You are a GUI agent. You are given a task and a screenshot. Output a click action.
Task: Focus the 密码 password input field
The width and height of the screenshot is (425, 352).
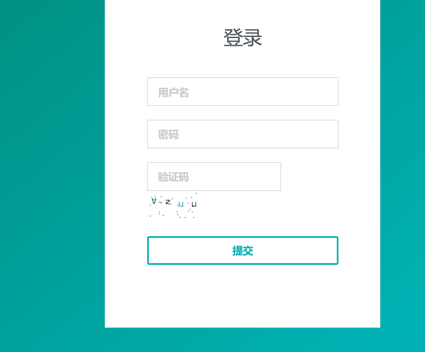coord(243,134)
